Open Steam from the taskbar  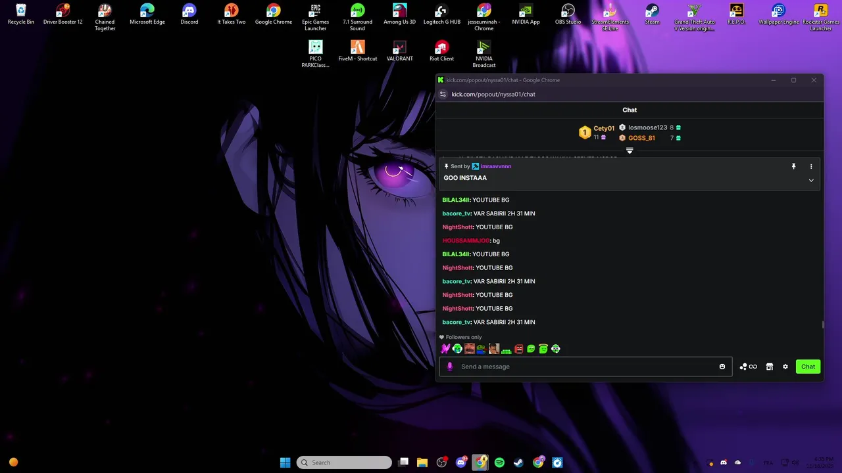[x=518, y=462]
